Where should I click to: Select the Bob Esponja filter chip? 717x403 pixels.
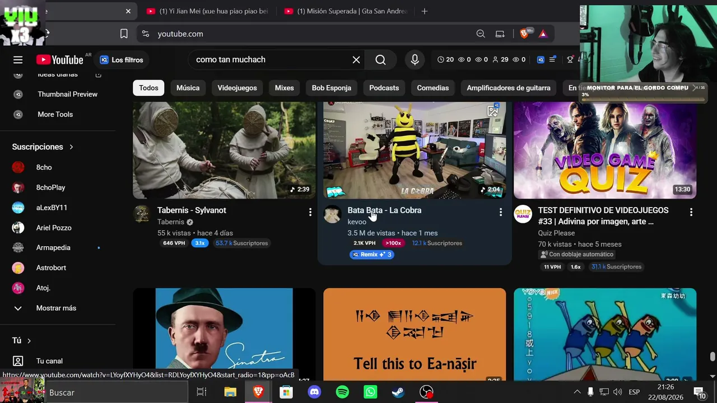click(x=332, y=88)
